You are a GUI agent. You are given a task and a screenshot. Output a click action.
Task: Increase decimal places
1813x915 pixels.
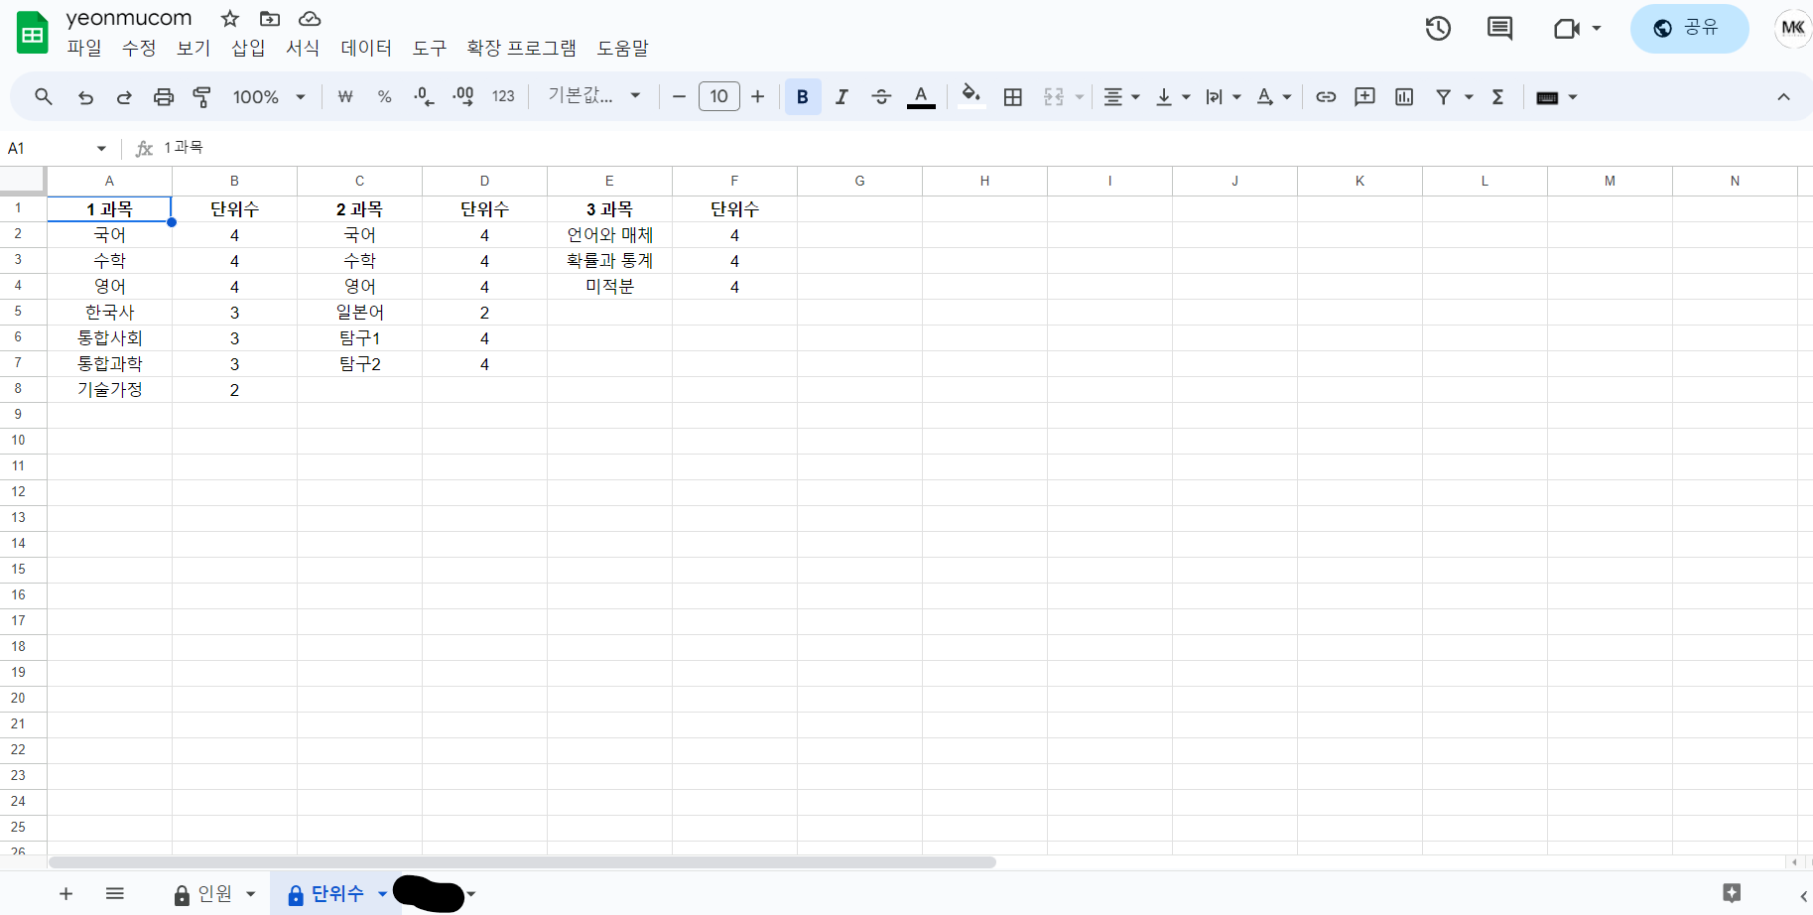point(462,96)
